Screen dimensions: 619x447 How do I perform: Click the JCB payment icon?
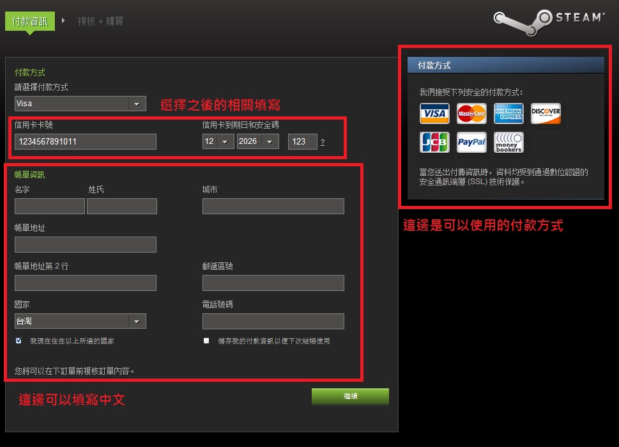[x=434, y=142]
